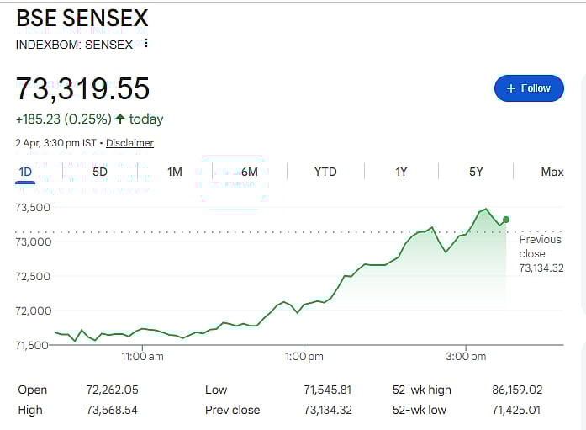Click the plus Follow button
586x430 pixels.
[x=528, y=88]
